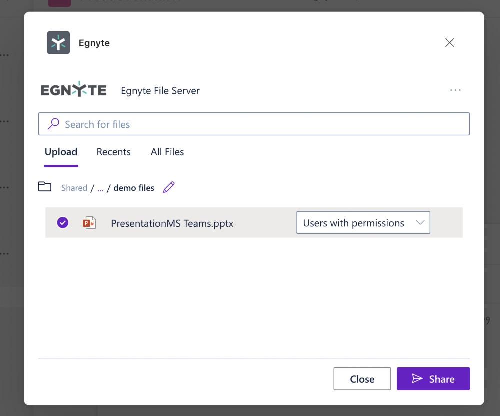This screenshot has height=416, width=500.
Task: Click the Egnyte app logo icon
Action: click(58, 42)
